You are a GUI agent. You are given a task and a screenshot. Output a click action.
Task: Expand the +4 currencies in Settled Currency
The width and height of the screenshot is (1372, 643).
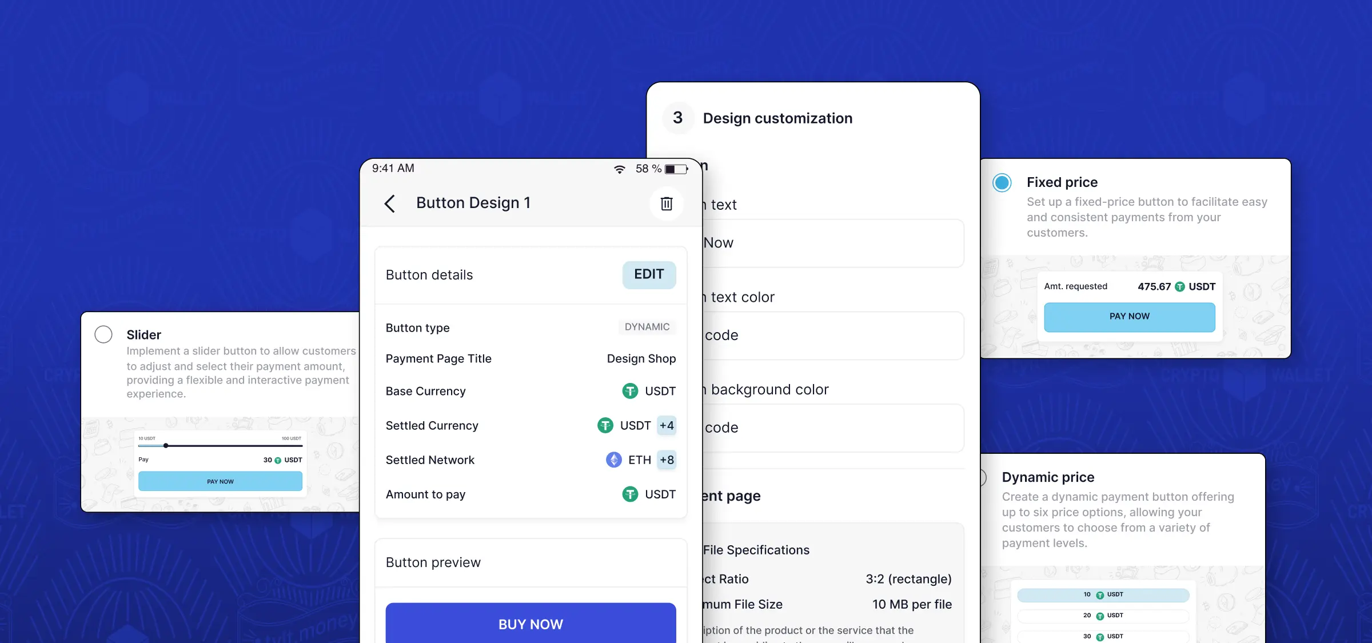pos(666,425)
